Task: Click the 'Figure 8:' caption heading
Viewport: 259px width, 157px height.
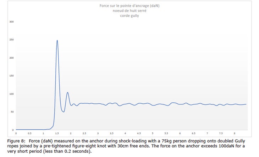Action: pos(16,141)
